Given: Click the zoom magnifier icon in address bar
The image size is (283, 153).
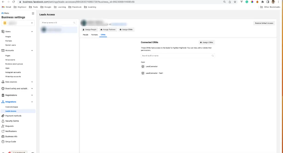Looking at the screenshot, I should click(x=224, y=2).
